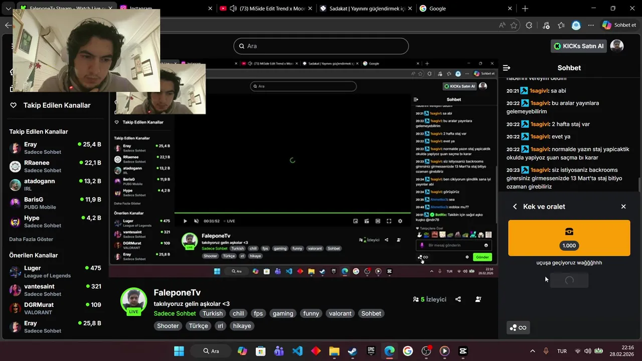
Task: Open the Hype followed channel
Action: pyautogui.click(x=55, y=222)
